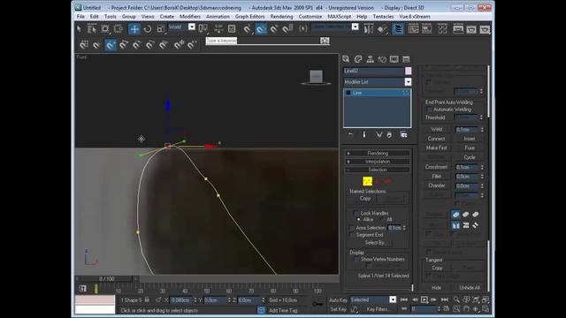Screen dimensions: 566x318
Task: Click the Add Time Tag cube icon
Action: click(x=261, y=310)
